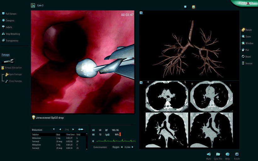Toggle the Compass overlay
This screenshot has height=161, width=258.
[x=3, y=20]
